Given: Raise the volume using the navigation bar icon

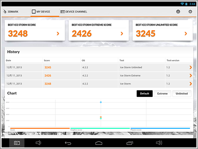Looking at the screenshot, I should [159, 143].
